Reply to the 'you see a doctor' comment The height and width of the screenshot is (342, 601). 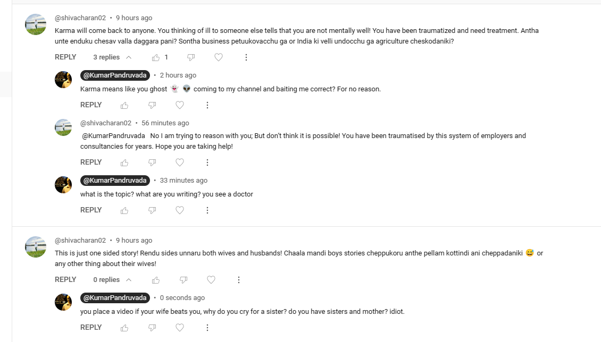91,210
